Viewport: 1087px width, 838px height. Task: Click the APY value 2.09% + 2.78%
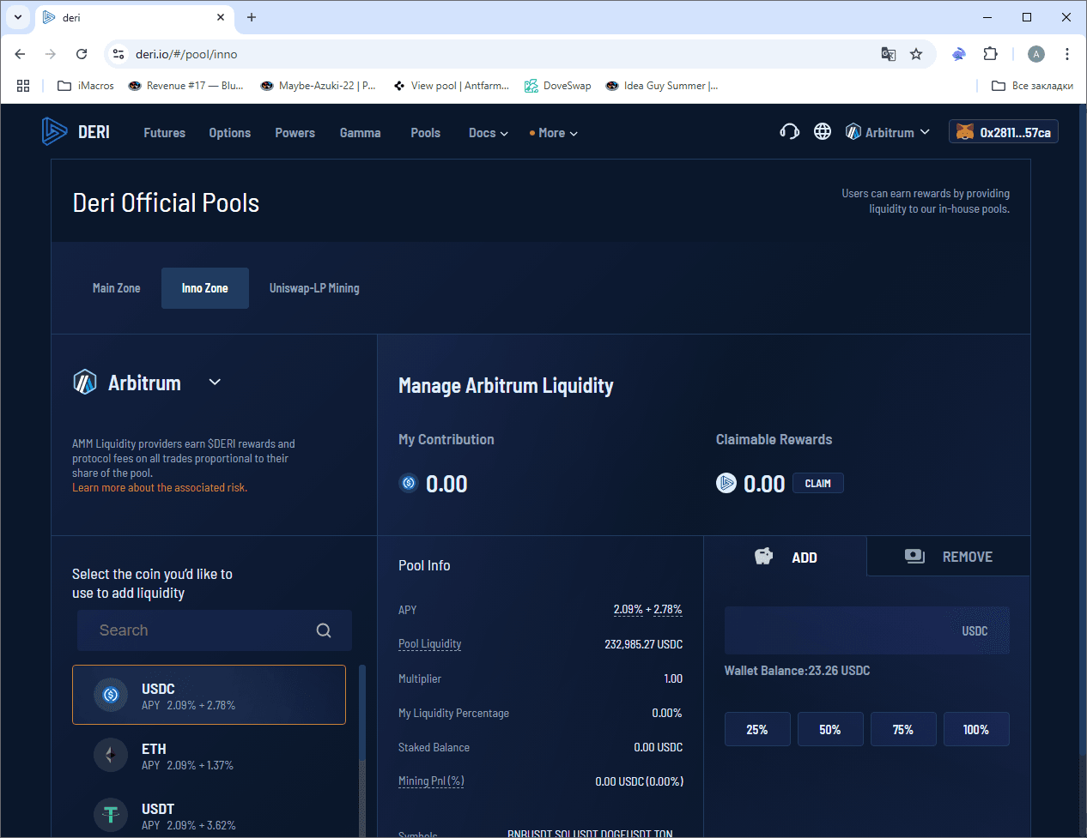pyautogui.click(x=648, y=610)
